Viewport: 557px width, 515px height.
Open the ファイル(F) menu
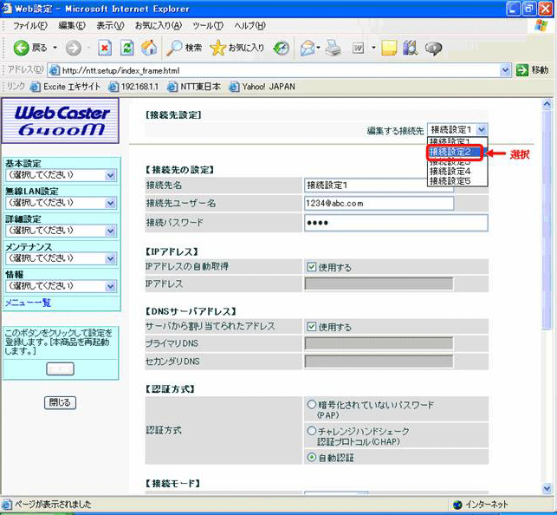tap(29, 26)
